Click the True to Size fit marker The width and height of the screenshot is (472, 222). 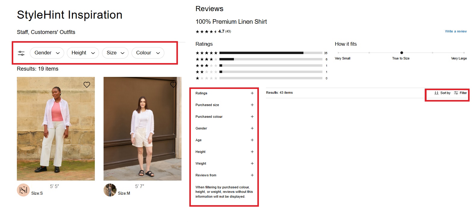tap(402, 53)
